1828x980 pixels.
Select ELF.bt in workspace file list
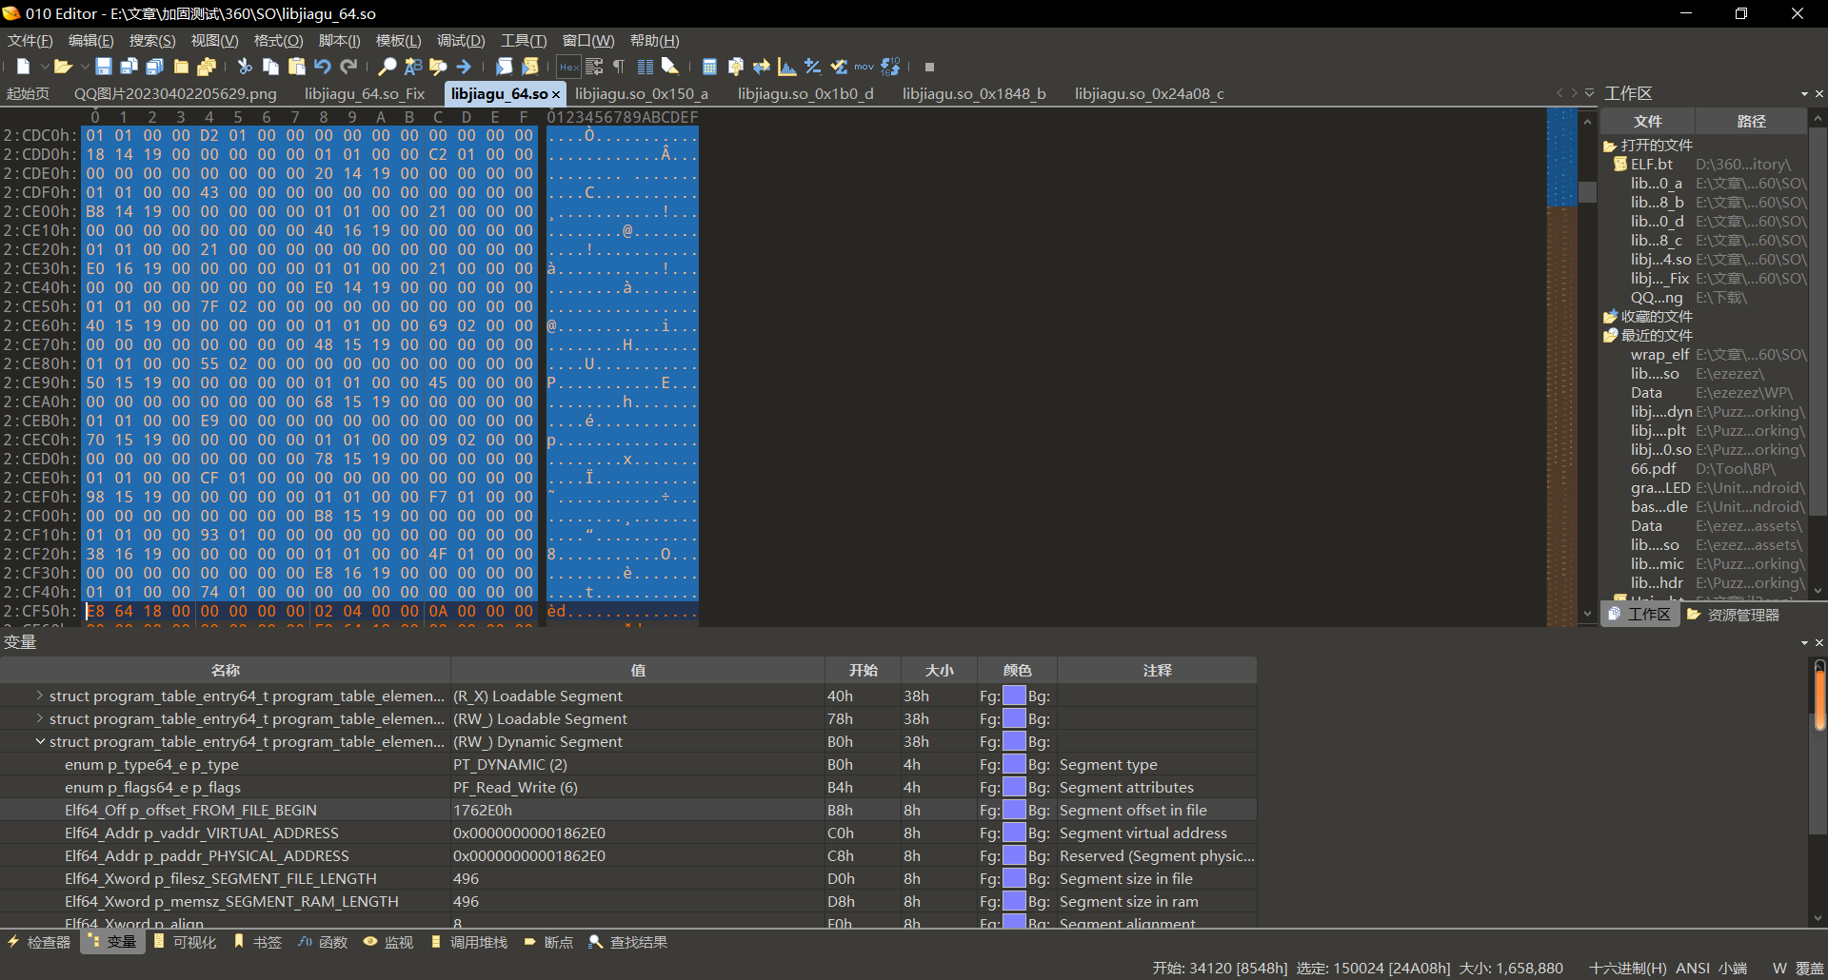(1651, 165)
